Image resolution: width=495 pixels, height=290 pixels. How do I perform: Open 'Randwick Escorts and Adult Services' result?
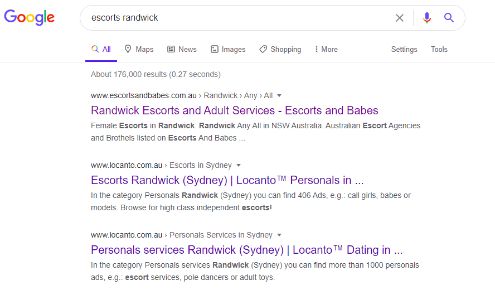click(235, 110)
